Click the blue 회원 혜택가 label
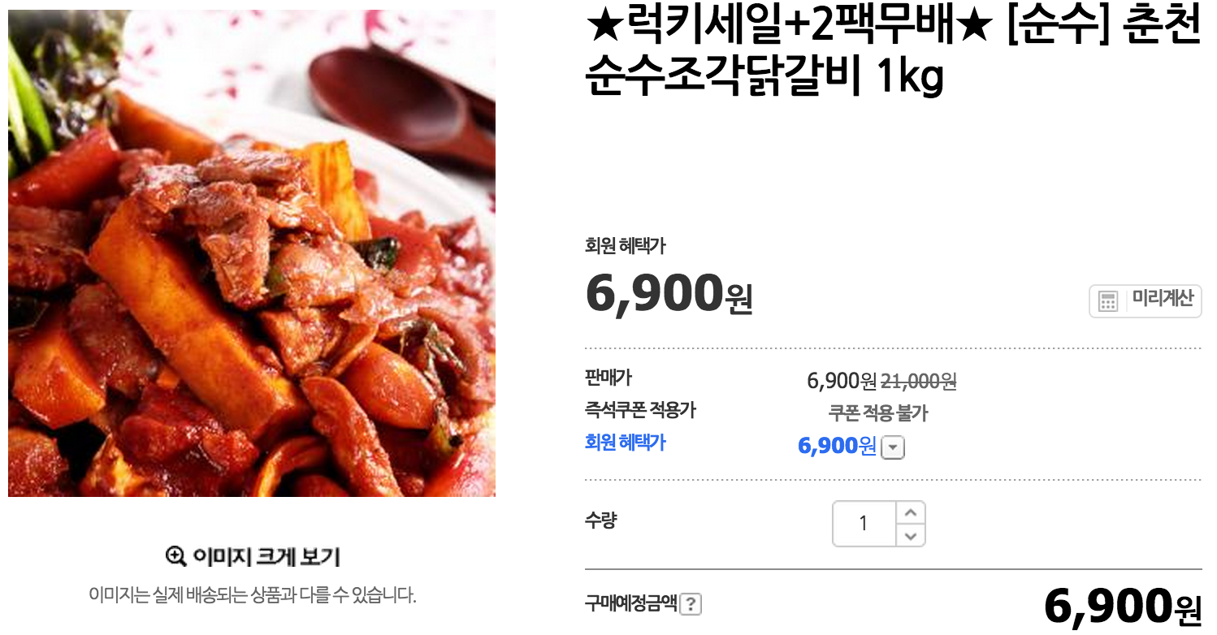The width and height of the screenshot is (1217, 635). [x=626, y=443]
